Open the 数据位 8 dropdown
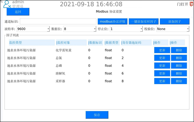Screen dimensions: 194x122 click(80, 29)
